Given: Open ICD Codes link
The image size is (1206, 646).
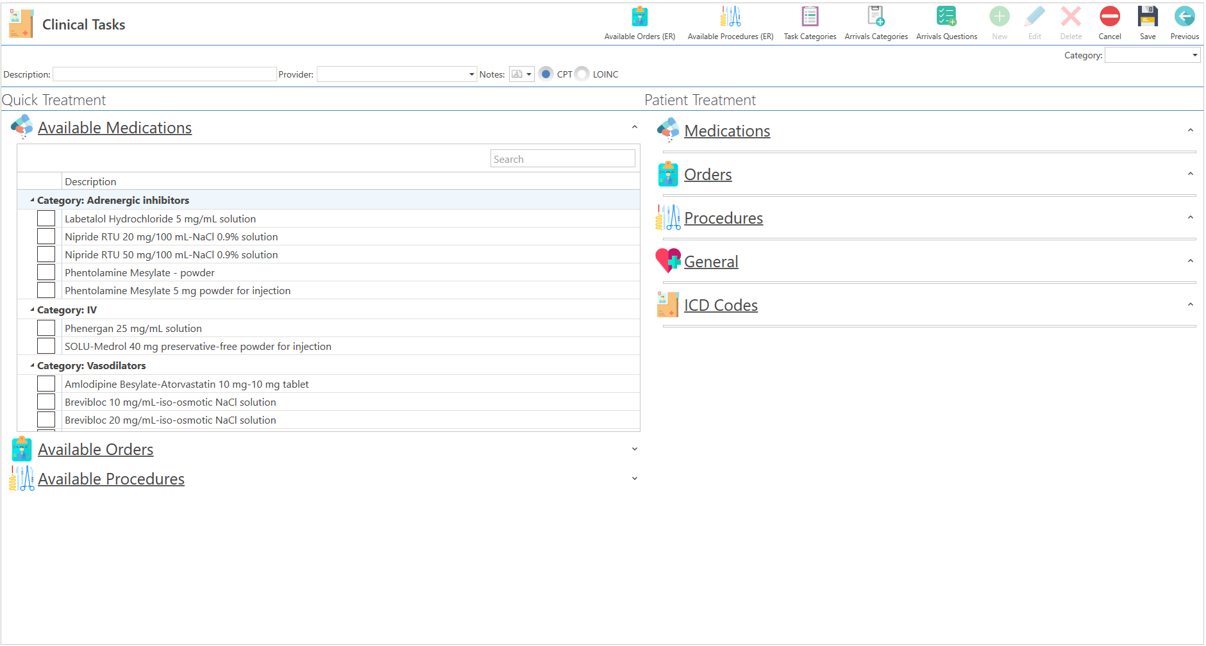Looking at the screenshot, I should coord(721,305).
